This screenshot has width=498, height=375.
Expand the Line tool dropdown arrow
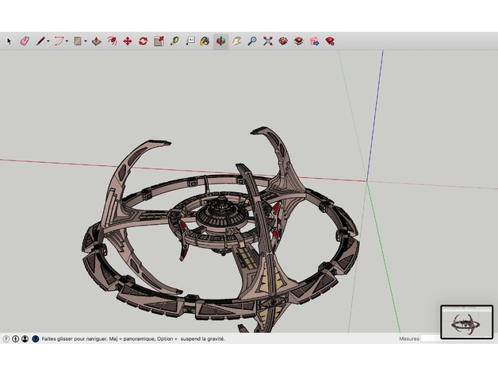pos(48,41)
